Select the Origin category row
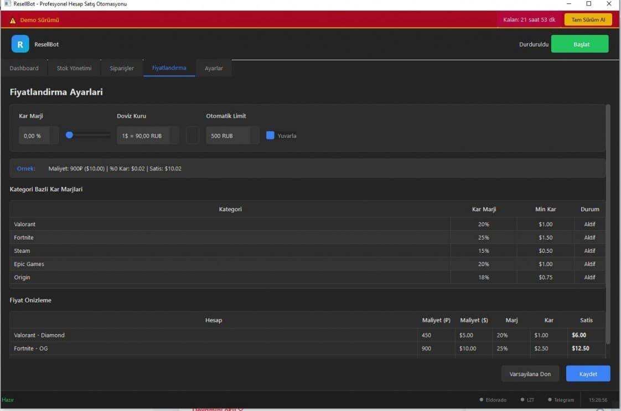The height and width of the screenshot is (411, 621). (x=307, y=277)
